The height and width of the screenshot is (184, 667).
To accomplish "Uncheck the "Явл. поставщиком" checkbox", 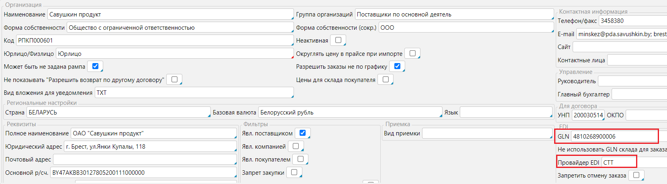I will [302, 133].
